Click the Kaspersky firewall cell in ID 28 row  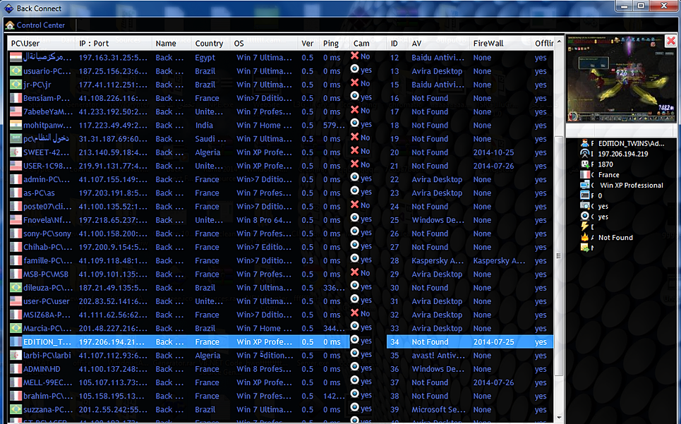tap(499, 261)
